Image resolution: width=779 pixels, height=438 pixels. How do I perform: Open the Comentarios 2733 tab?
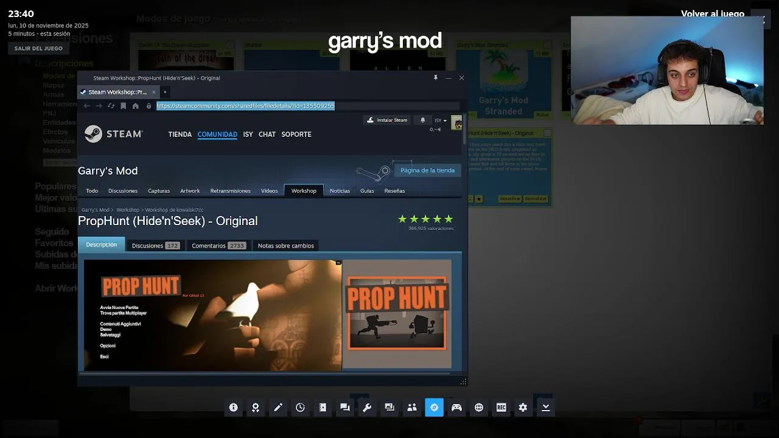pyautogui.click(x=218, y=246)
